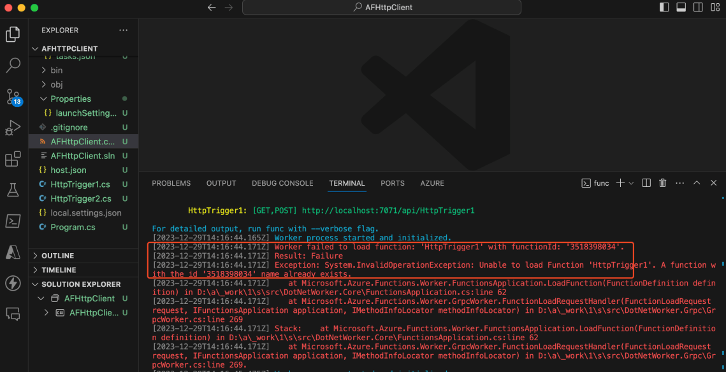Maximize panel size with up chevron

pyautogui.click(x=697, y=183)
